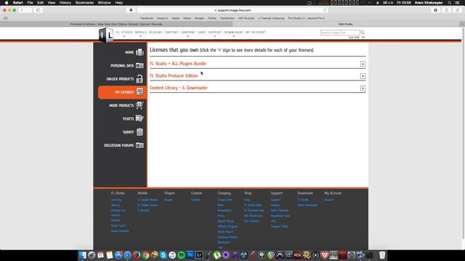Open SUPPORT nav dropdown
465x261 pixels.
215,32
